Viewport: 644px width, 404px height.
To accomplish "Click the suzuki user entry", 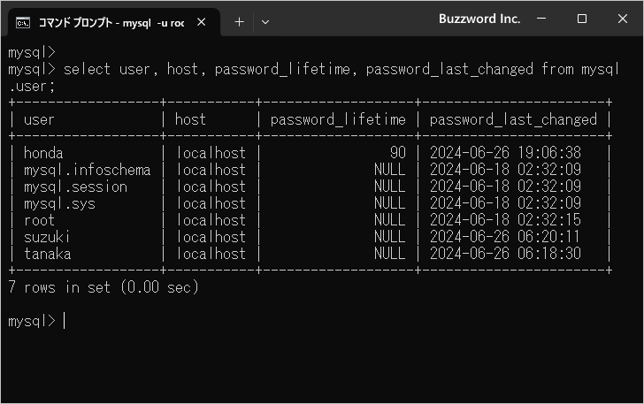I will click(x=48, y=237).
